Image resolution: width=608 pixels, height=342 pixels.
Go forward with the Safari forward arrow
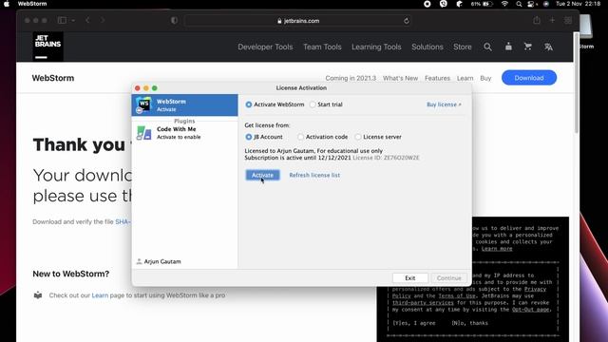point(103,20)
